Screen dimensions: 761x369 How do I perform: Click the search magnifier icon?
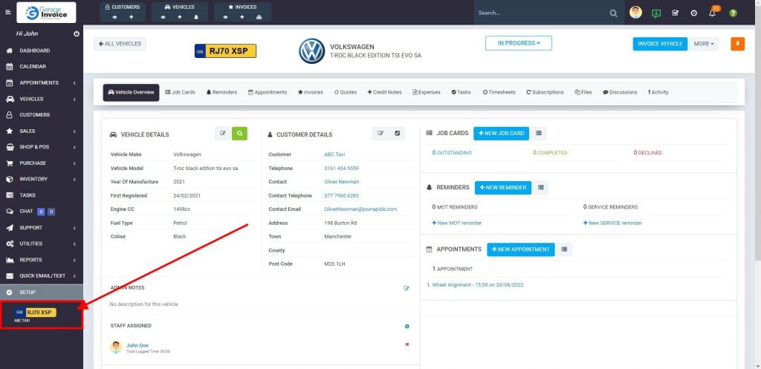point(613,13)
